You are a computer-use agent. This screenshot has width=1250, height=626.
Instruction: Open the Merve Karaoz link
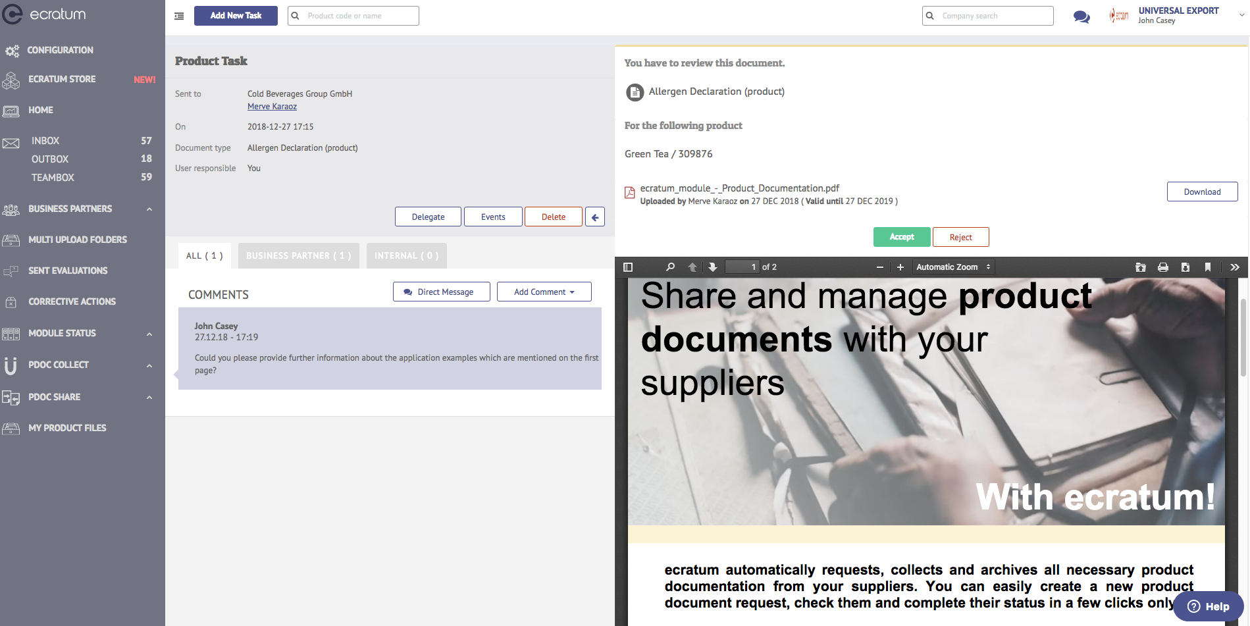coord(272,107)
